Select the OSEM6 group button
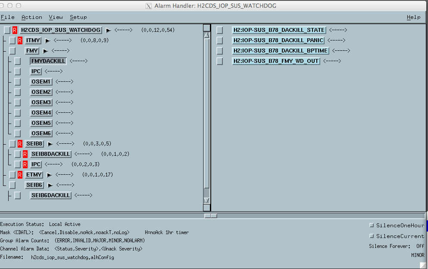 41,133
